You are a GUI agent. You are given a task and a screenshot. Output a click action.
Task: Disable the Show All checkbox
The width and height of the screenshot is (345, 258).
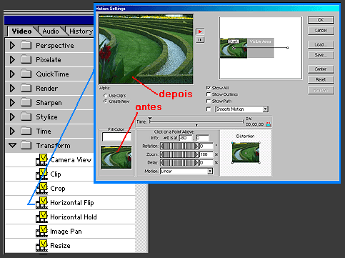tap(209, 88)
